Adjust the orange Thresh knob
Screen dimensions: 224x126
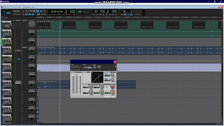pos(112,92)
